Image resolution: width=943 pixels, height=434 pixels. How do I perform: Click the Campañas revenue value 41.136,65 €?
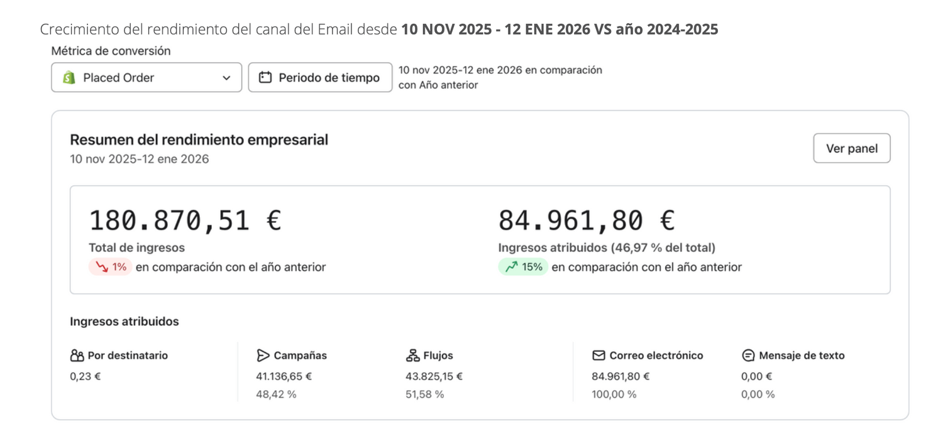[x=284, y=377]
